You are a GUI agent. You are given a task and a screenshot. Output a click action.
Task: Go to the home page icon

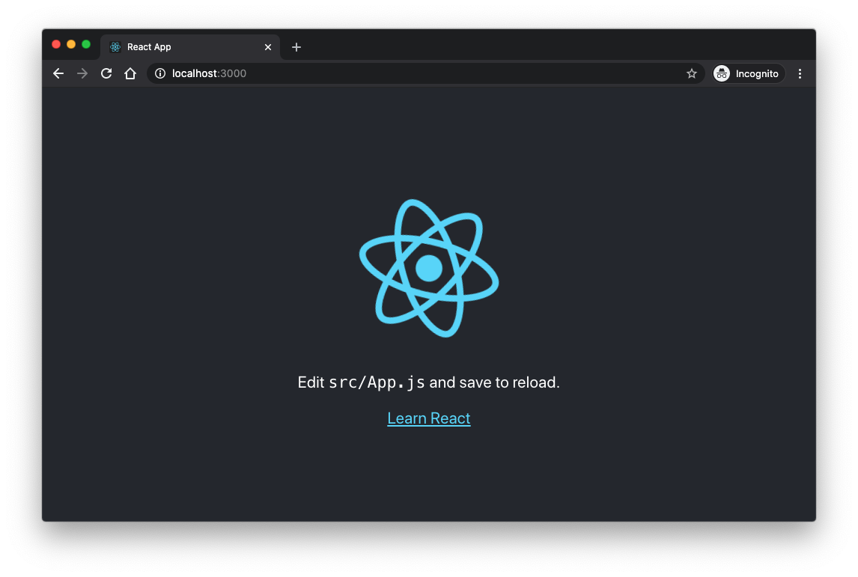pos(130,73)
